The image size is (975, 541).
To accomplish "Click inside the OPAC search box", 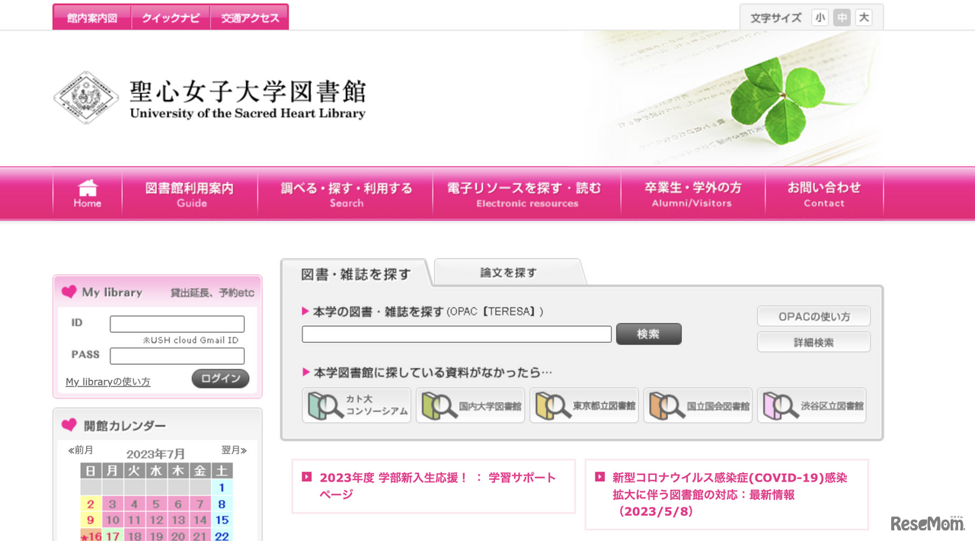I will pyautogui.click(x=456, y=334).
